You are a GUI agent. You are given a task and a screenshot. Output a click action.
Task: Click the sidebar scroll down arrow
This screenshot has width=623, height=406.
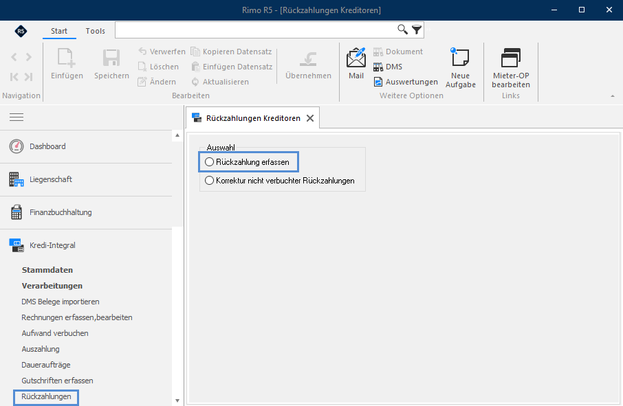[177, 401]
